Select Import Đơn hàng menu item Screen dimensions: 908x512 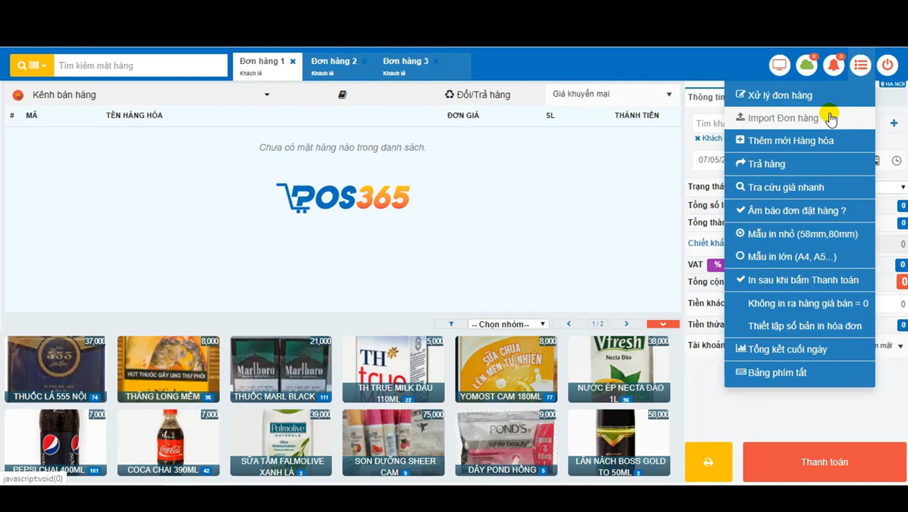coord(800,118)
